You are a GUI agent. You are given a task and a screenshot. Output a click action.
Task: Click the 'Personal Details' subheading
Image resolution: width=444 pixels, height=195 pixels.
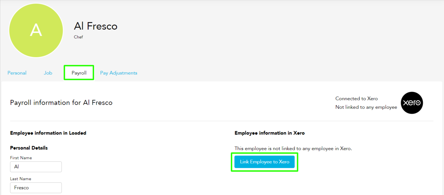click(29, 148)
